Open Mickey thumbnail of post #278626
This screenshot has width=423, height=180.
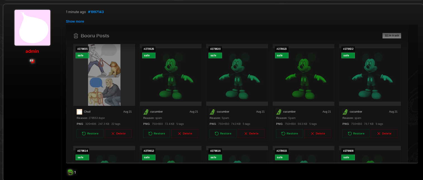coord(171,75)
